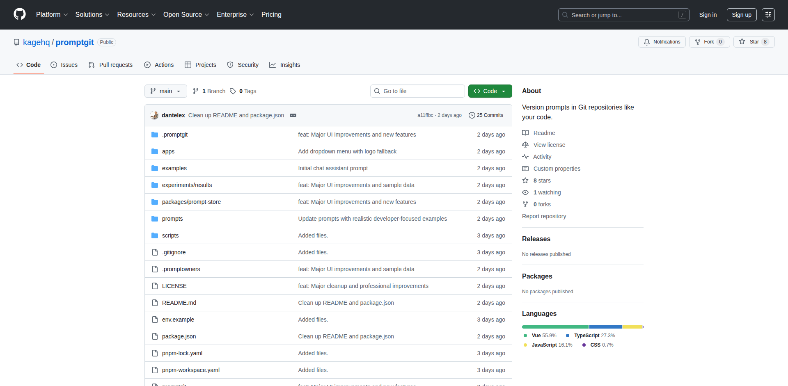Screen dimensions: 788x386
Task: View the 25 Commits history
Action: point(486,115)
